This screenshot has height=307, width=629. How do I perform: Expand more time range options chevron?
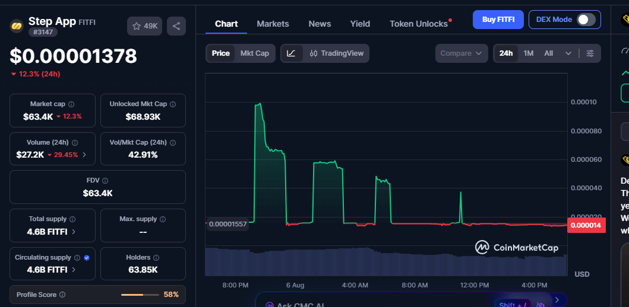coord(568,53)
